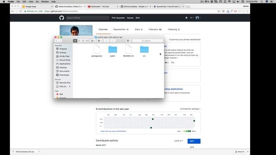This screenshot has height=155, width=276.
Task: Open GitHub notifications bell
Action: 186,18
